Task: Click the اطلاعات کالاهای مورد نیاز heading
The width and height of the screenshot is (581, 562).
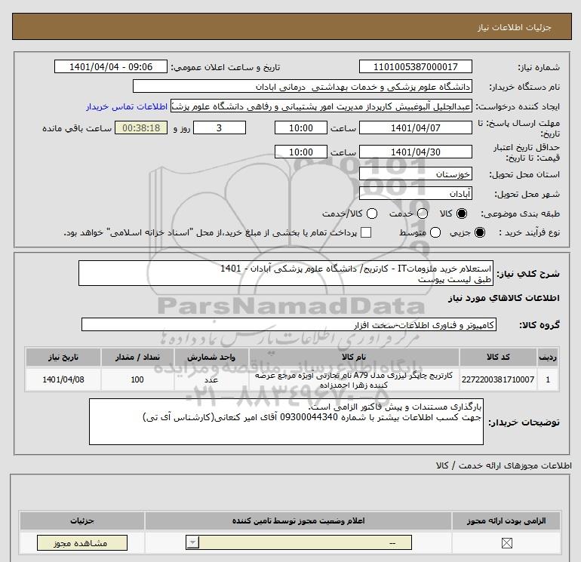Action: click(503, 298)
